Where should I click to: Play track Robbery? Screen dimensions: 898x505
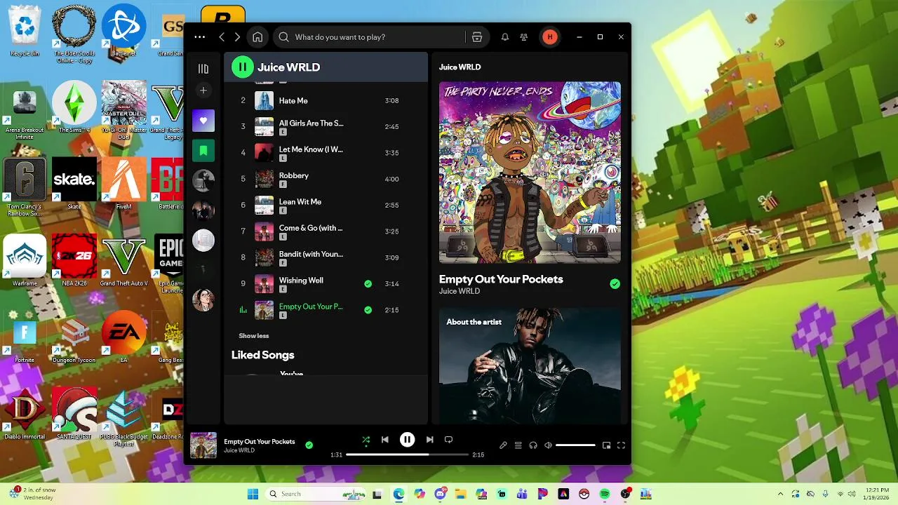[294, 175]
